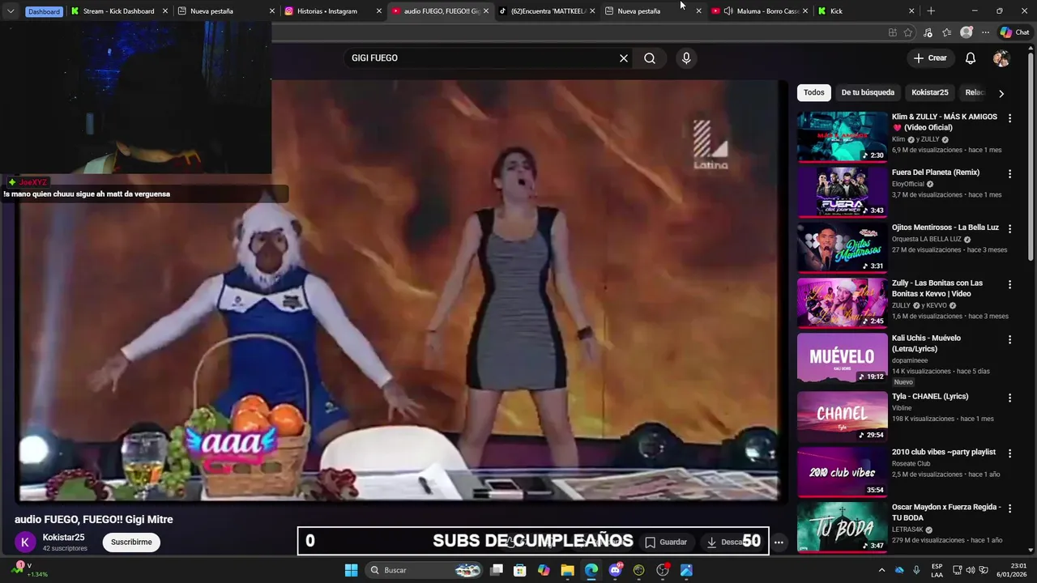Screen dimensions: 1037x583
Task: Open options menu for Kali Uchis Muévelo video
Action: click(x=1009, y=339)
